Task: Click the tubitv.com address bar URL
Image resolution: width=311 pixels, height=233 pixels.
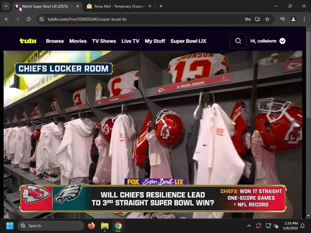Action: click(87, 19)
